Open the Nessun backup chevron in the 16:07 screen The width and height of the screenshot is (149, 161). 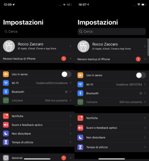(x=145, y=59)
